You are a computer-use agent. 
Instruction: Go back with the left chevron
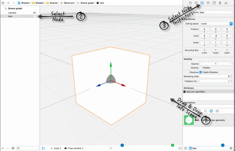8,3
